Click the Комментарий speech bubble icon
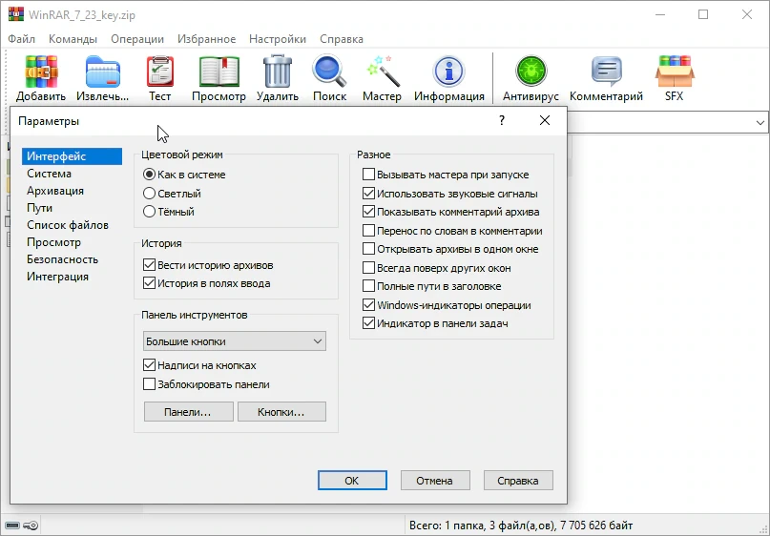This screenshot has height=536, width=770. pos(607,72)
